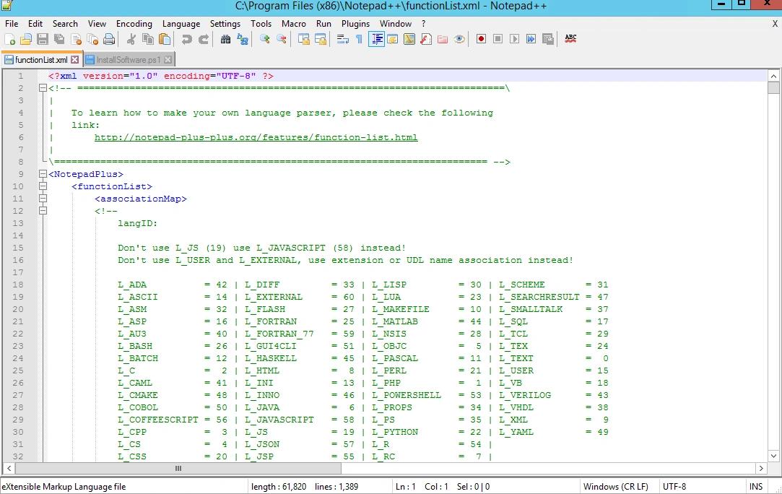Screen dimensions: 782x494
Task: Click the Windows (CR LF) status bar field
Action: point(615,487)
